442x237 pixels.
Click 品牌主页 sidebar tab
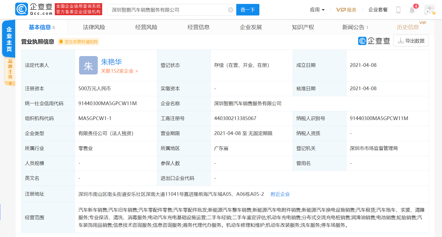tap(10, 72)
